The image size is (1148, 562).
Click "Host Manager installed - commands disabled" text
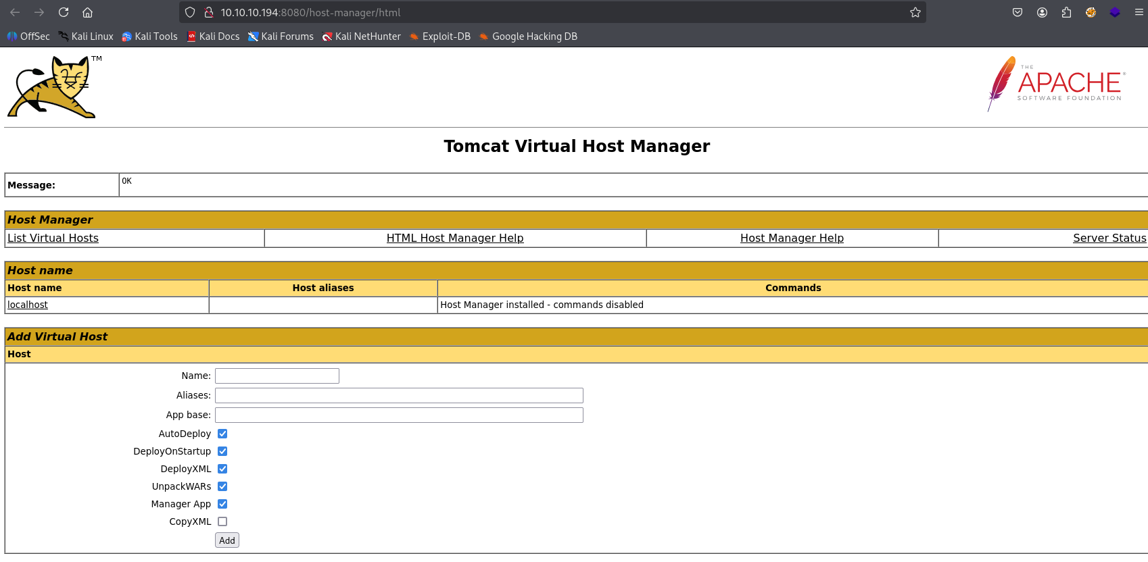click(x=542, y=305)
